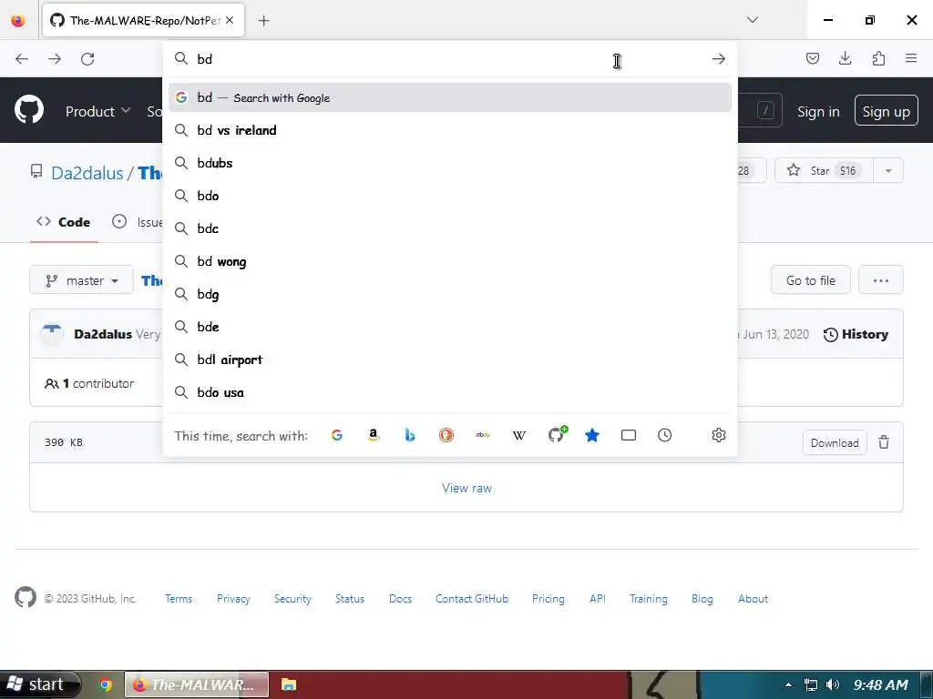The width and height of the screenshot is (933, 699).
Task: Launch Chrome from the taskbar
Action: [x=106, y=684]
